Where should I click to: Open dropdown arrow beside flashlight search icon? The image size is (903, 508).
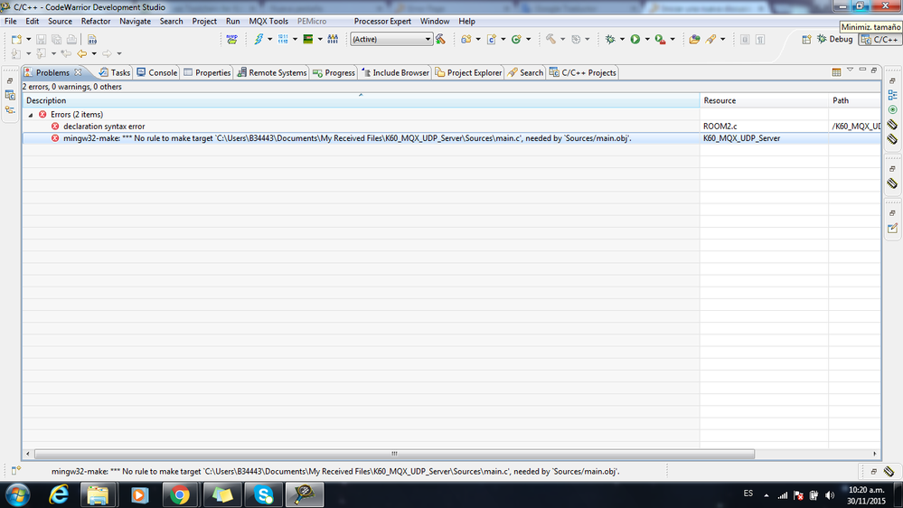click(723, 39)
